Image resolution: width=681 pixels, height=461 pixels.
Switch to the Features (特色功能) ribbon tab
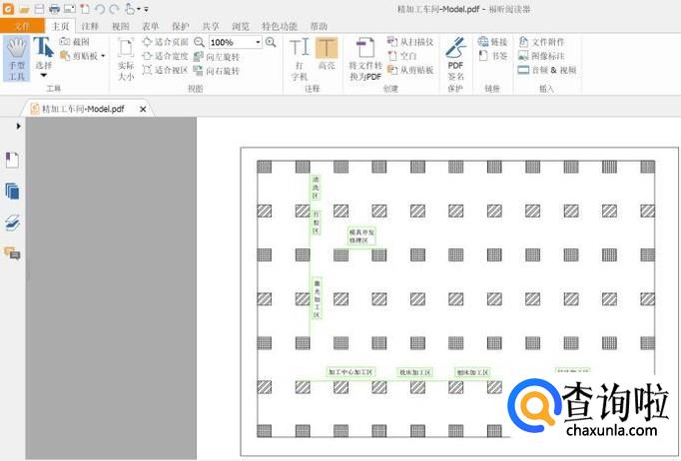click(280, 26)
